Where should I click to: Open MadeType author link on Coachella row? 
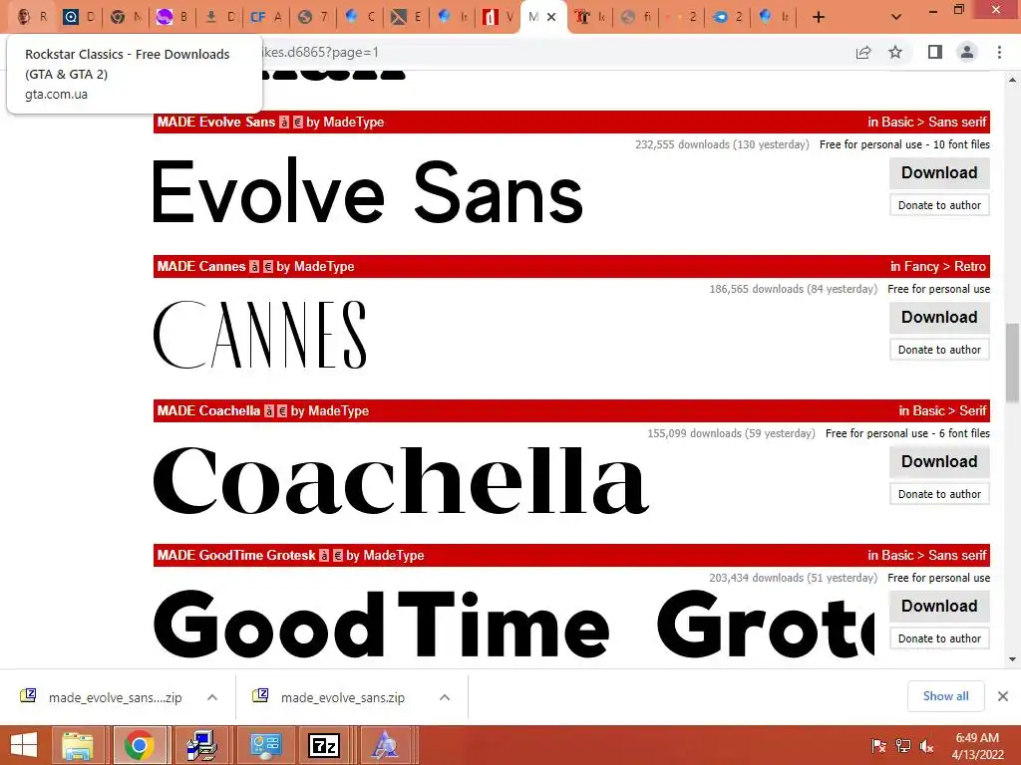pyautogui.click(x=338, y=410)
